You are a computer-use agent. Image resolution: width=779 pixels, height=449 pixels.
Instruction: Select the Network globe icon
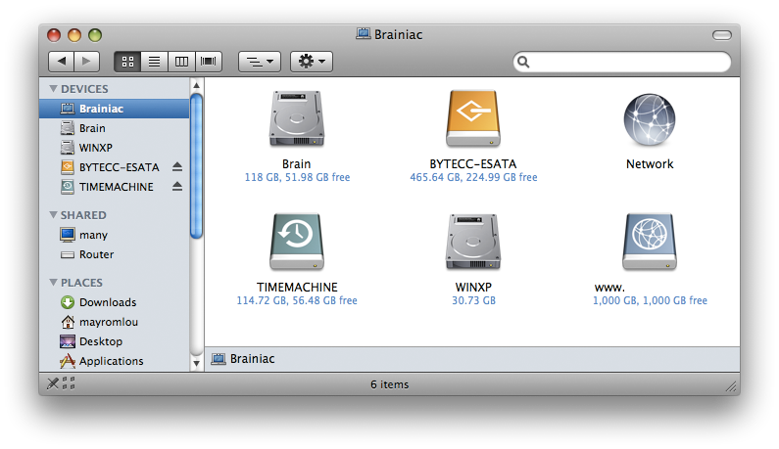click(650, 119)
